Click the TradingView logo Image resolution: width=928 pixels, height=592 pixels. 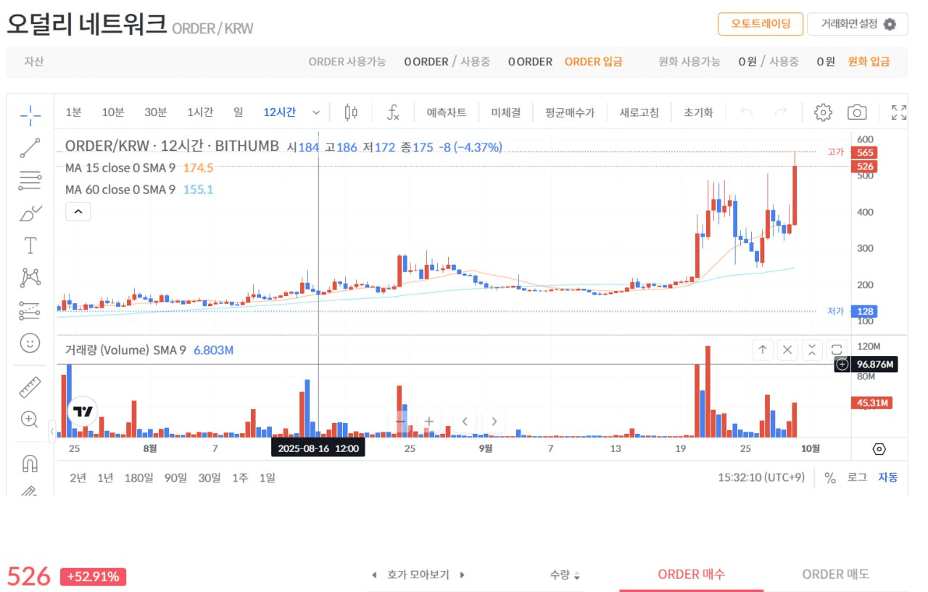[83, 412]
